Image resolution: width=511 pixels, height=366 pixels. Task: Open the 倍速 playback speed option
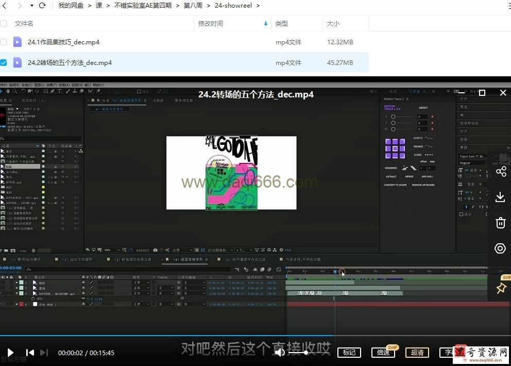383,353
